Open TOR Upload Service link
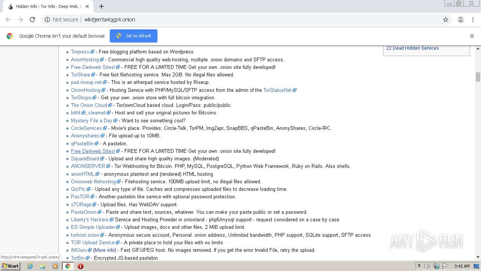The height and width of the screenshot is (271, 481). coord(92,242)
